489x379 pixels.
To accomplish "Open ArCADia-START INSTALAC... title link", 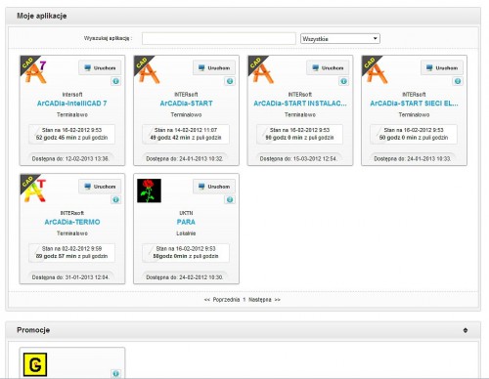I will (300, 104).
